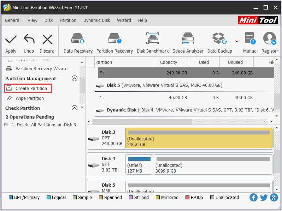Open the Disk menu
Screen dimensions: 282x211
48,20
